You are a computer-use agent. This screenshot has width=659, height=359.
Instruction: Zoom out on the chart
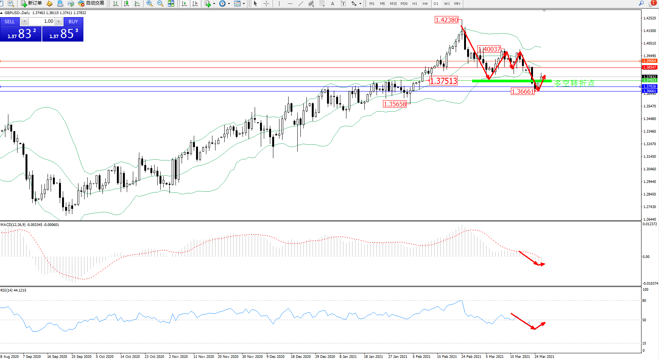160,3
